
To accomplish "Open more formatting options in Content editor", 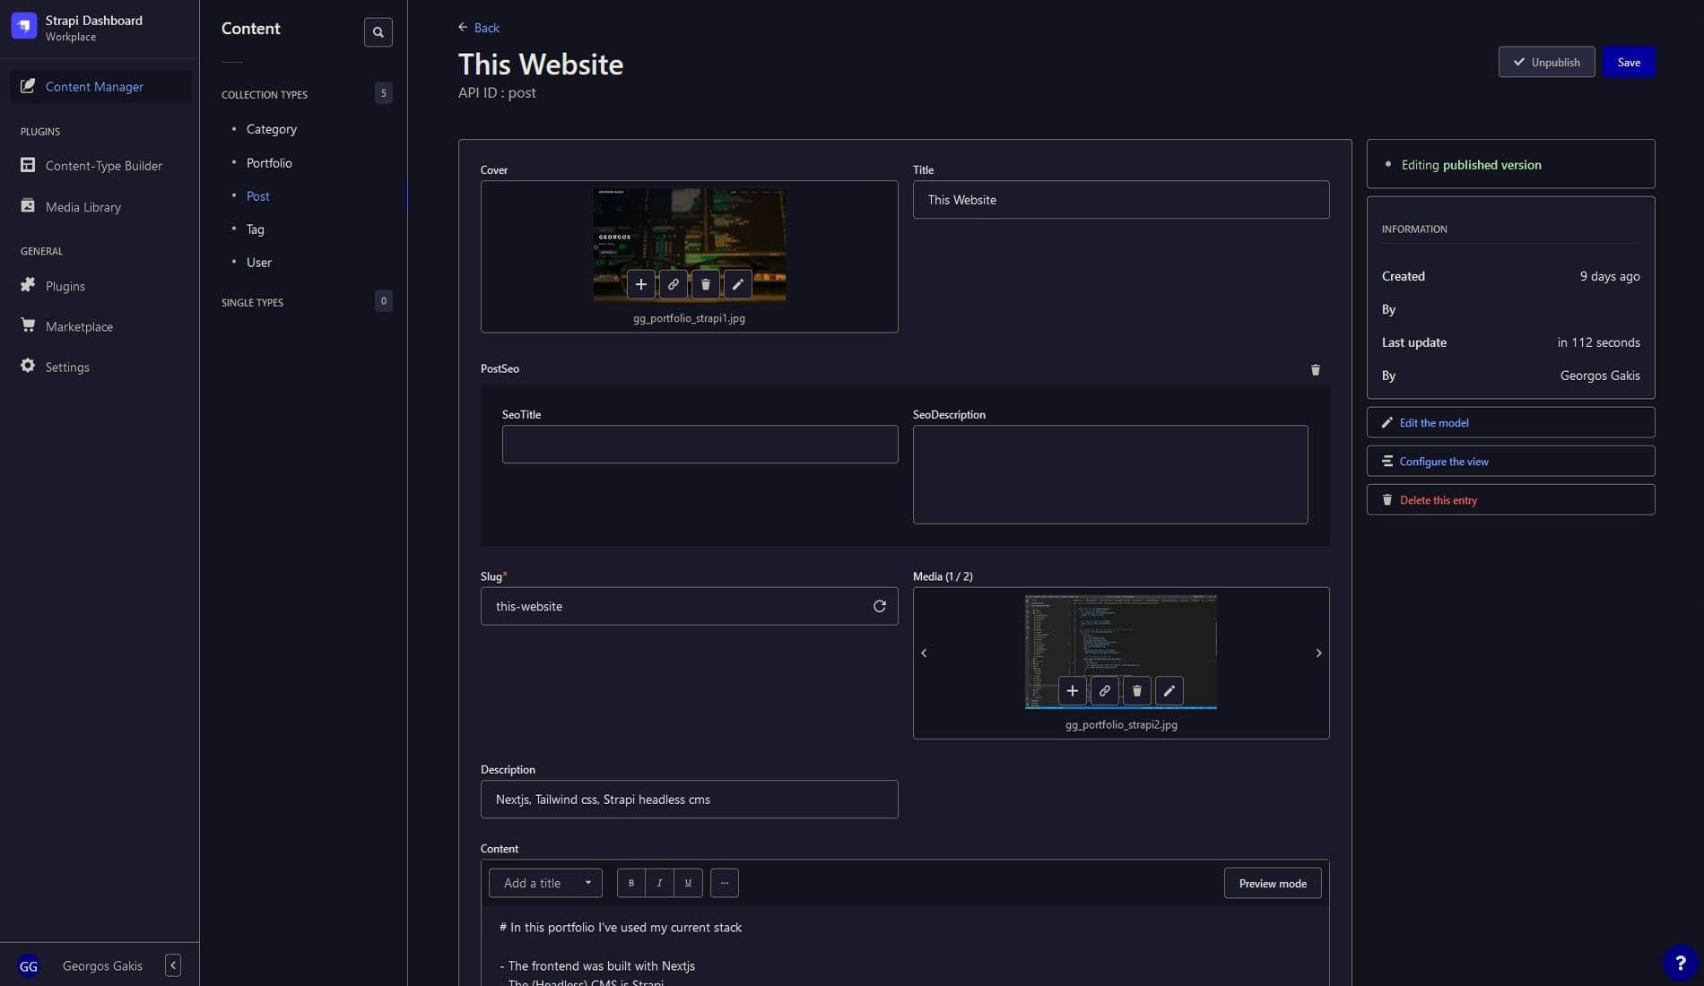I will pyautogui.click(x=725, y=883).
